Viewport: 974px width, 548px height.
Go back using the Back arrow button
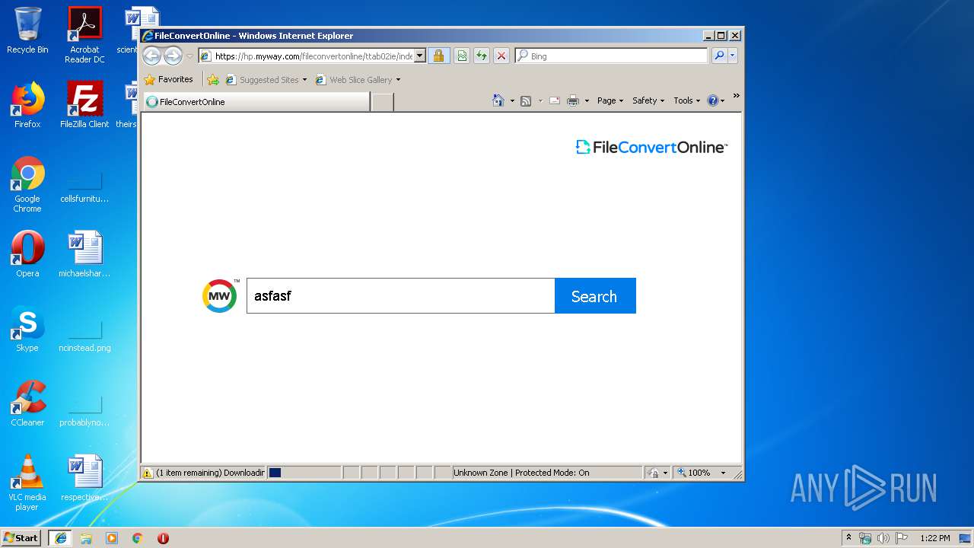151,56
